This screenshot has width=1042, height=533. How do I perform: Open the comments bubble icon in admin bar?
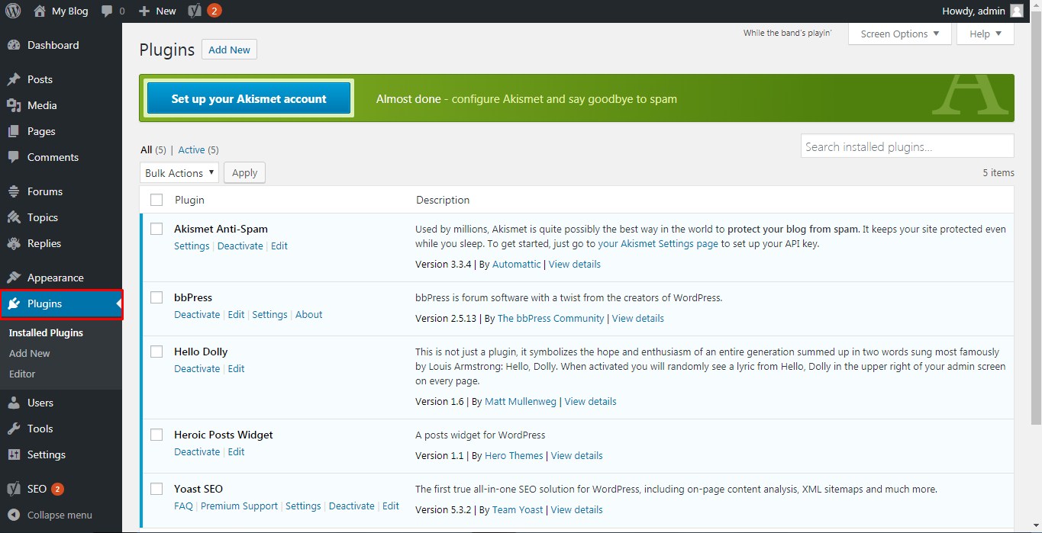click(x=107, y=11)
